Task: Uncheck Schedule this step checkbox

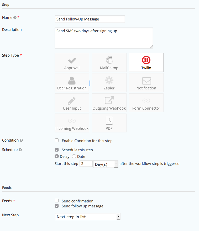Action: (57, 150)
